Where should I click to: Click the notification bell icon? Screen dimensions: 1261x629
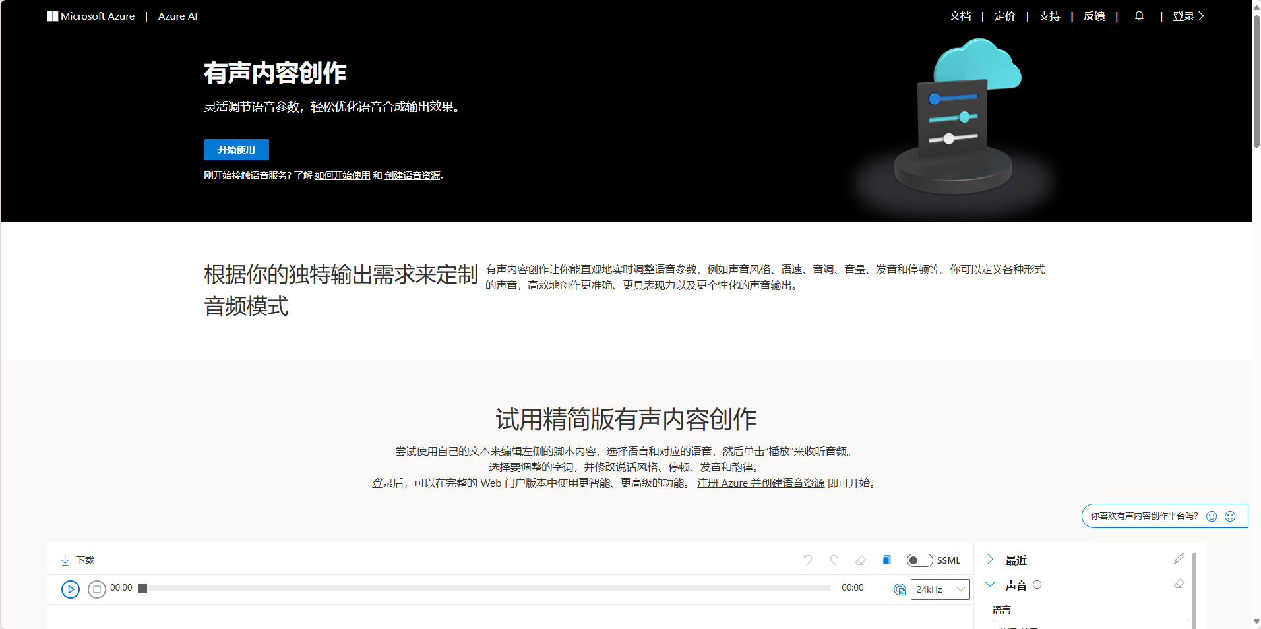tap(1139, 16)
